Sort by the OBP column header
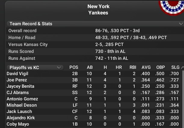The width and height of the screenshot is (184, 128). click(x=161, y=67)
